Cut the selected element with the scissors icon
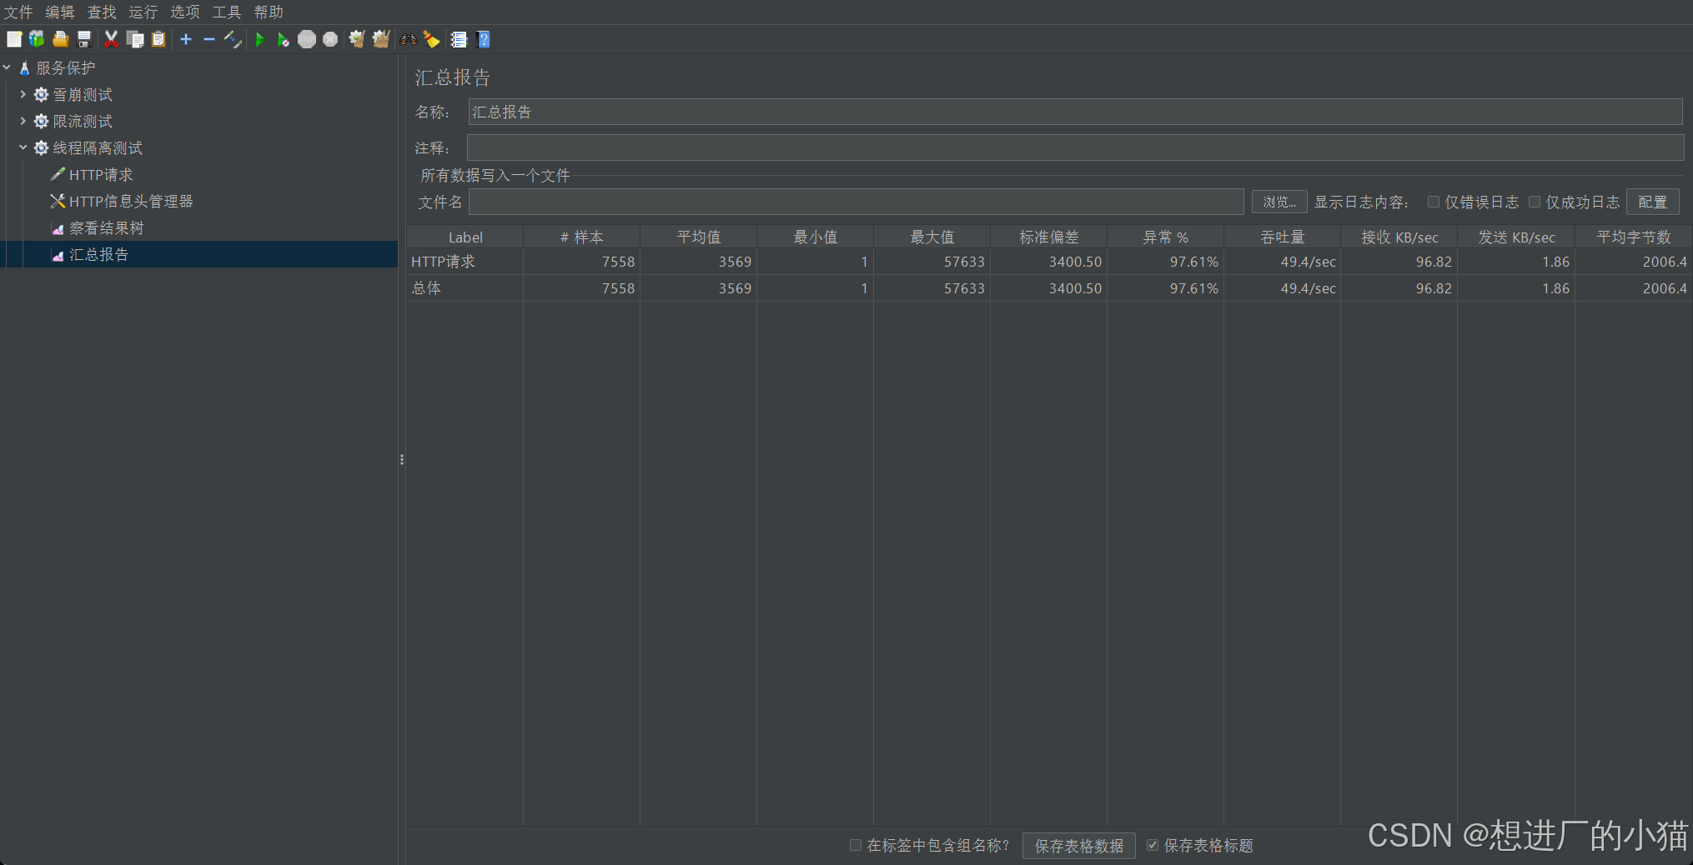 (x=111, y=39)
